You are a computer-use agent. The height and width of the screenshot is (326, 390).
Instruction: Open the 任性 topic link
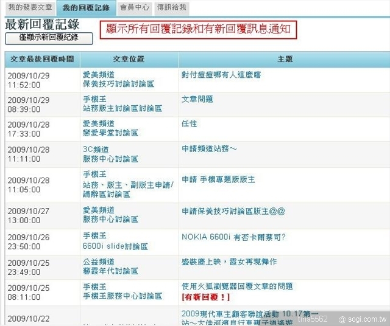pos(189,123)
